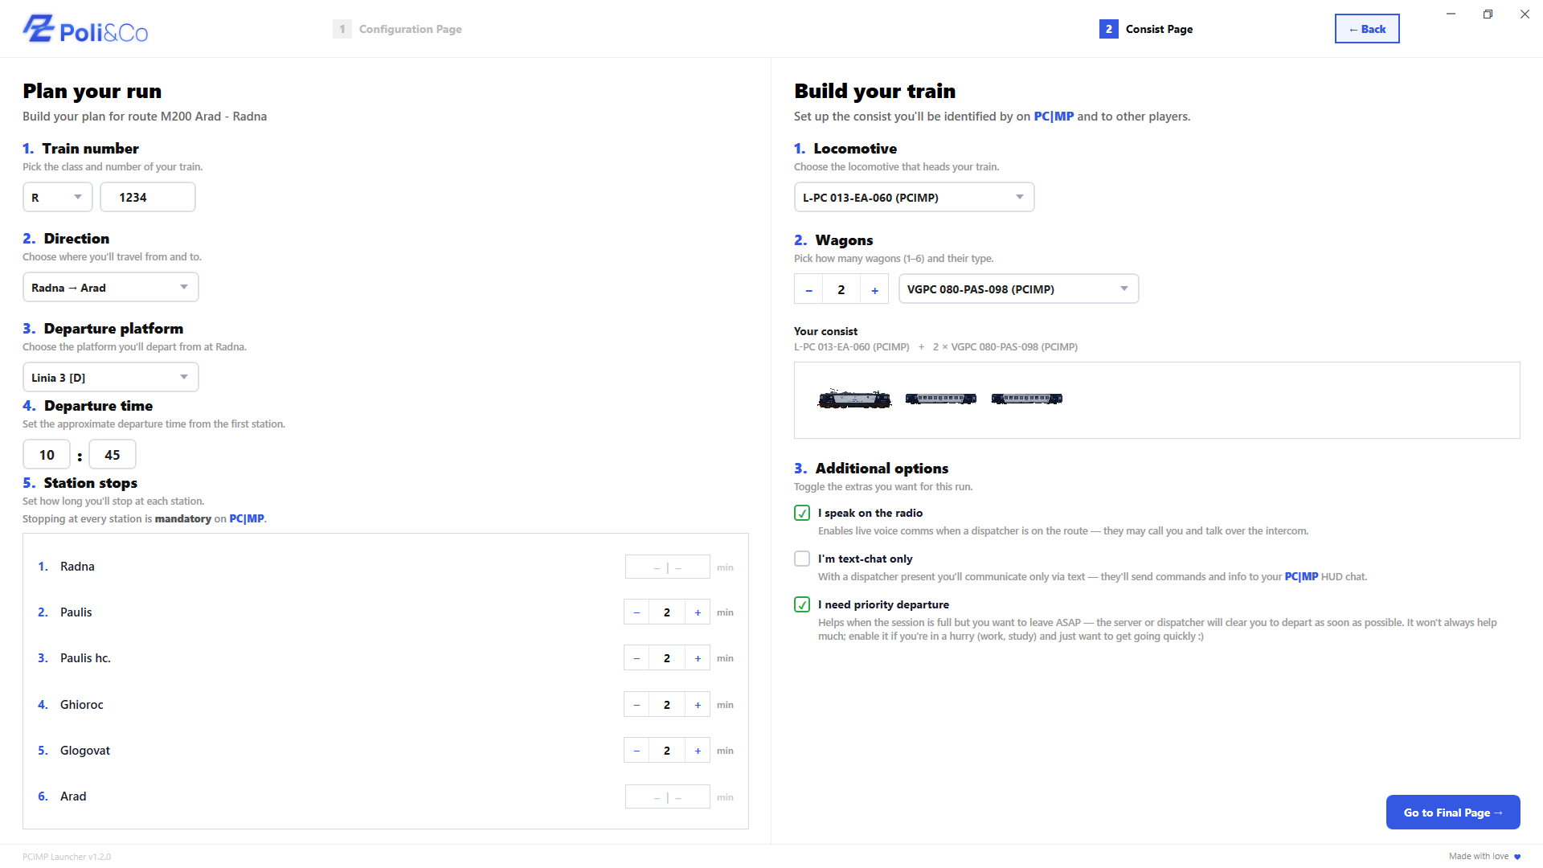This screenshot has width=1543, height=868.
Task: Click the 'Your consist' summary text line
Action: [936, 347]
